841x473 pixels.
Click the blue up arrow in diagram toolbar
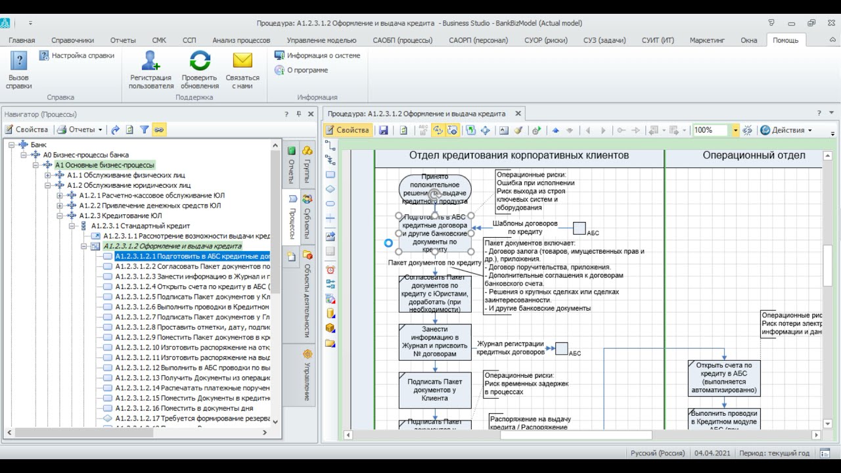coord(555,130)
